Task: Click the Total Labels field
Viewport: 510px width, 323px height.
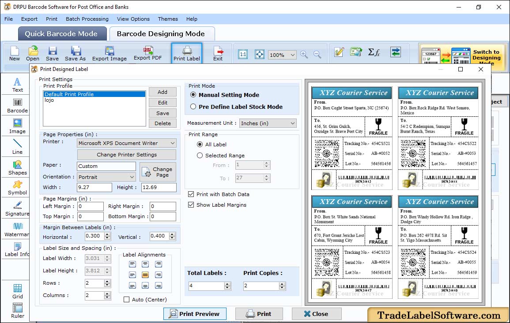Action: 207,286
